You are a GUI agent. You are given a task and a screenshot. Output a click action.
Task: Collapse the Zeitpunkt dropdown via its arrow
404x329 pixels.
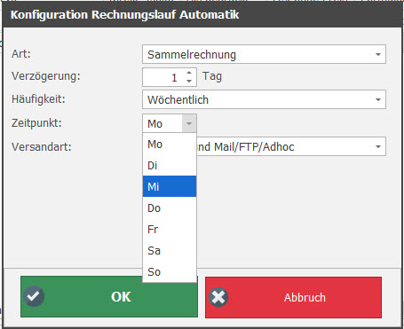pyautogui.click(x=189, y=123)
